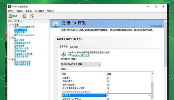Image resolution: width=174 pixels, height=100 pixels.
Task: Open the 帮助(H) menu
Action: (x=50, y=11)
